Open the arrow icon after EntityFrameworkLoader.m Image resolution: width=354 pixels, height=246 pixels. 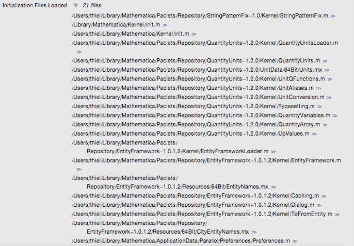[273, 152]
